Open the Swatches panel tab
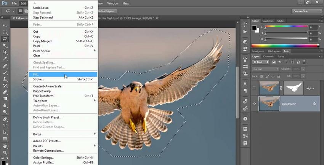This screenshot has width=324, height=165. pos(268,21)
